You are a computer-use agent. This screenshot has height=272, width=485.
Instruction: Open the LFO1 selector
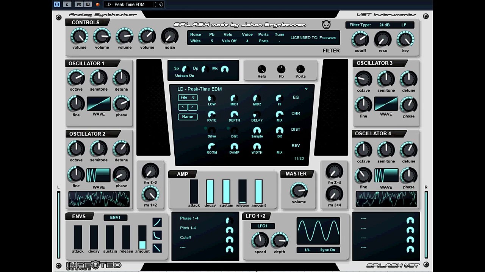[263, 226]
